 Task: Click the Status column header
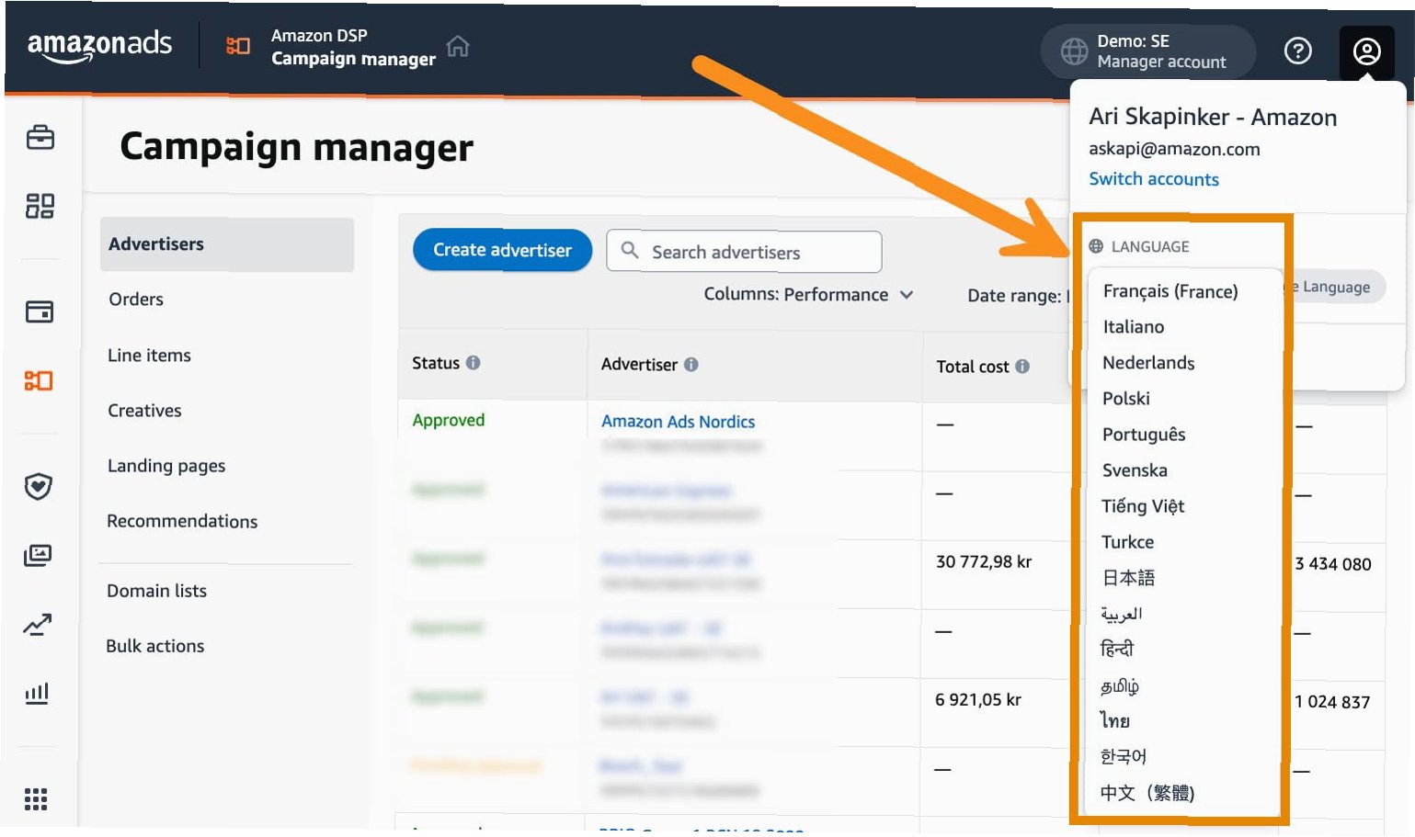(436, 363)
